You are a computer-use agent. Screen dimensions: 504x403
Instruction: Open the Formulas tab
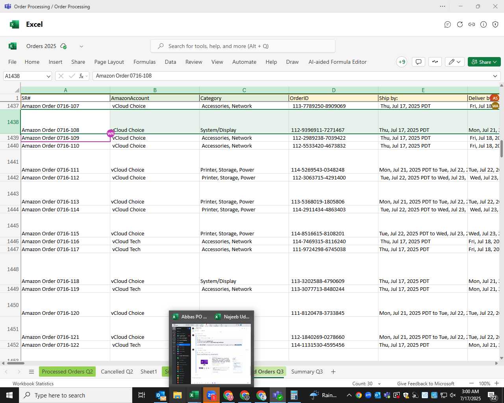click(x=145, y=62)
